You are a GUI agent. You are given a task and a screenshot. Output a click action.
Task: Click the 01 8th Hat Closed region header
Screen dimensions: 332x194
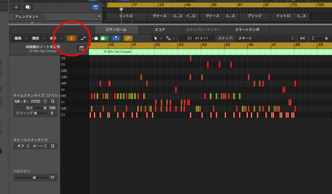pos(210,52)
